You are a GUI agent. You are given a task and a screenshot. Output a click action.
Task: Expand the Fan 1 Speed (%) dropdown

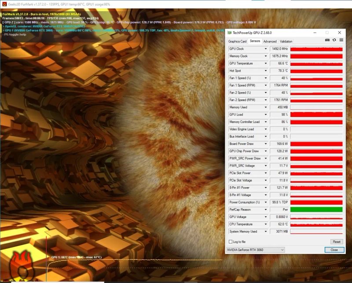266,78
